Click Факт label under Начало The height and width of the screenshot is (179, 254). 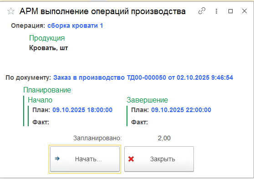coord(41,122)
